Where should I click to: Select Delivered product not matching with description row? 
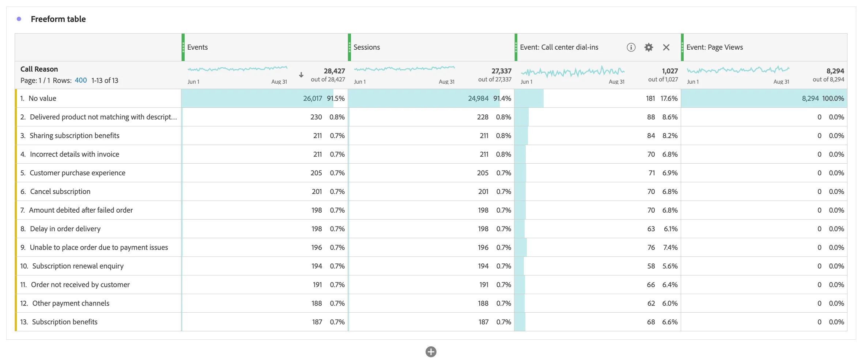98,117
